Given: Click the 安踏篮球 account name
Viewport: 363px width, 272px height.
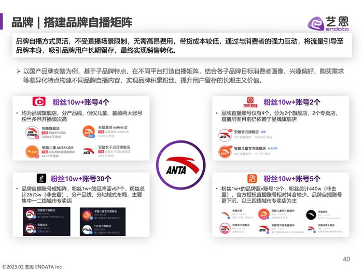Looking at the screenshot, I should tap(323, 211).
